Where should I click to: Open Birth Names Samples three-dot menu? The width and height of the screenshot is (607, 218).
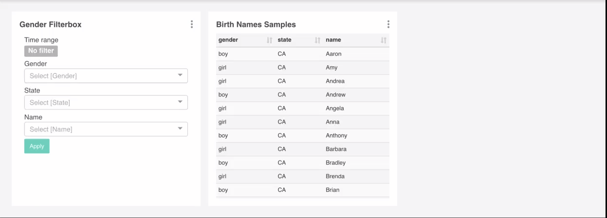388,24
